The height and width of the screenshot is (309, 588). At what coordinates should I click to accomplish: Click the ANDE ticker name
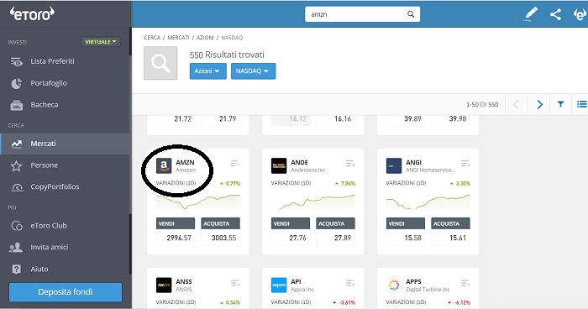pyautogui.click(x=299, y=162)
